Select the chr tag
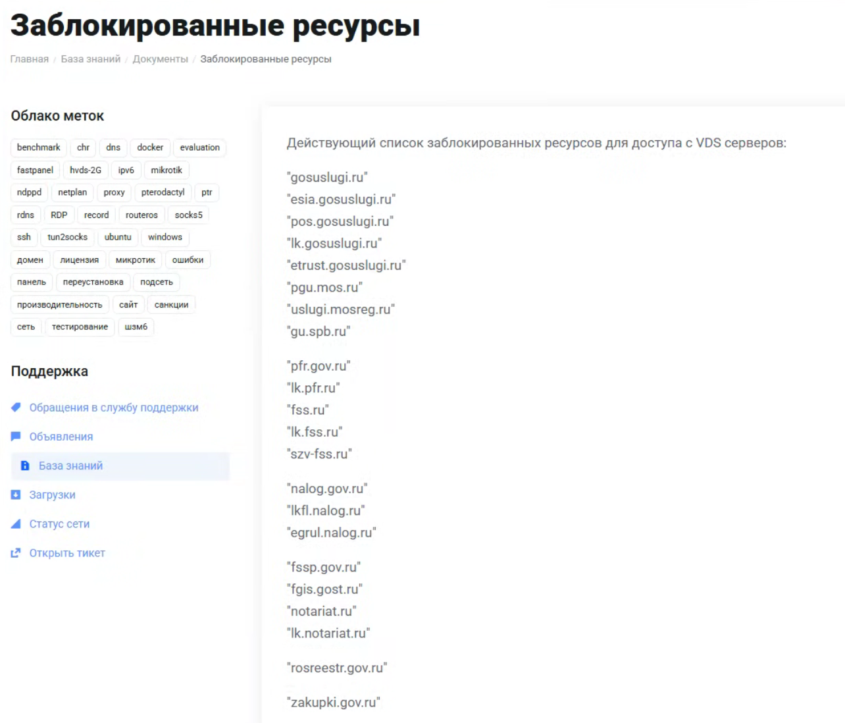Screen dimensions: 845x723 [83, 147]
